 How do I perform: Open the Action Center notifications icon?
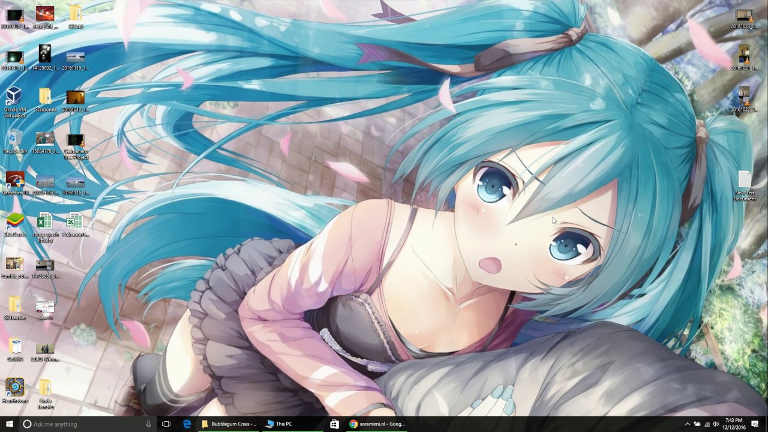[x=755, y=424]
